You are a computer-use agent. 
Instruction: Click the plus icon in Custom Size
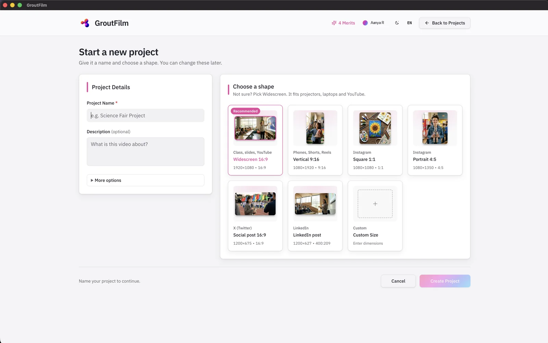point(375,204)
